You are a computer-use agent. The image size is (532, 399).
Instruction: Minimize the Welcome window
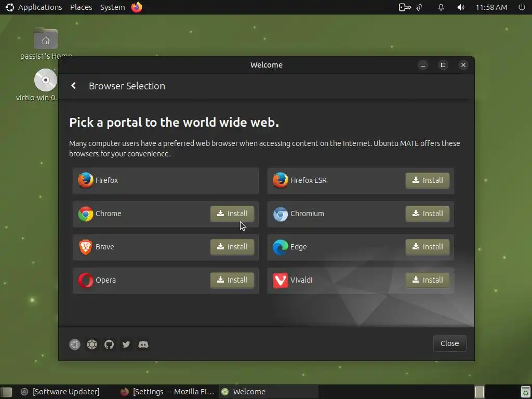point(423,65)
